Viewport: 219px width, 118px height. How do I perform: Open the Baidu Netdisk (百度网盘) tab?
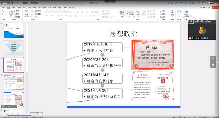point(72,7)
